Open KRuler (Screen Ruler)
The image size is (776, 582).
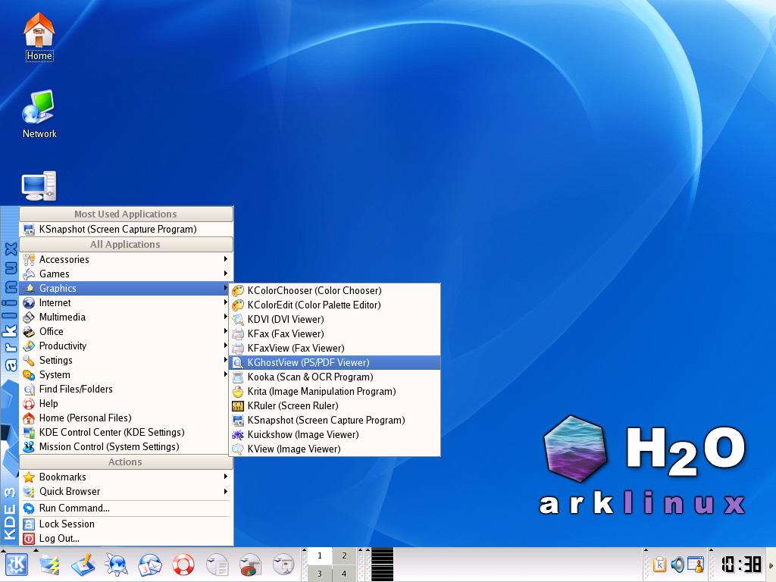[x=335, y=405]
